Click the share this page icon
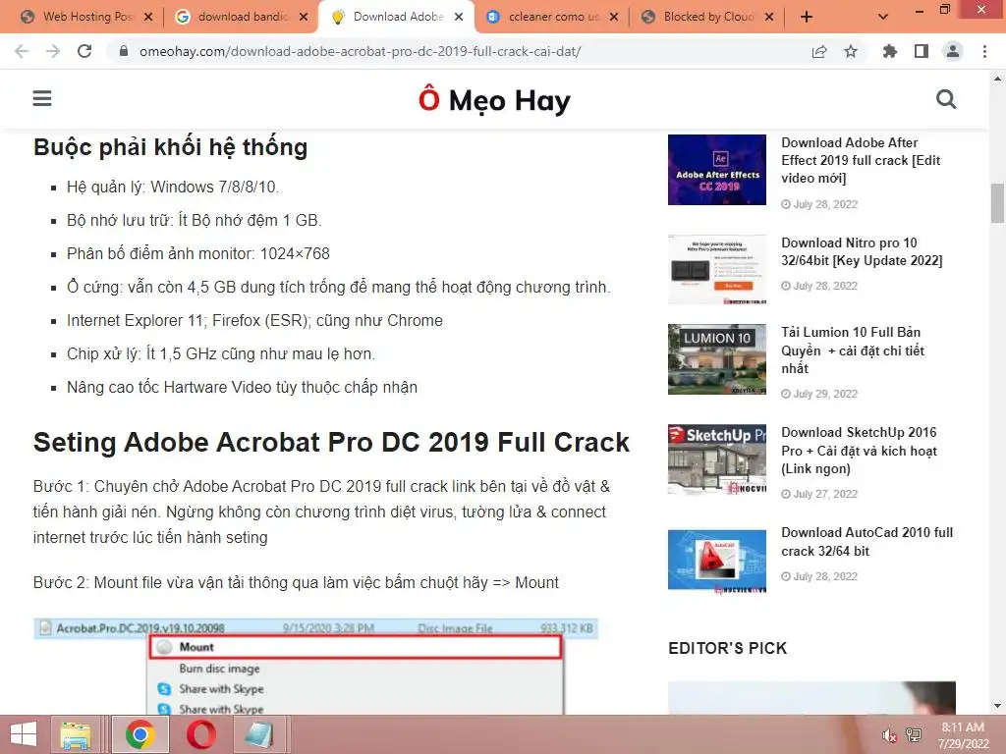 coord(819,51)
